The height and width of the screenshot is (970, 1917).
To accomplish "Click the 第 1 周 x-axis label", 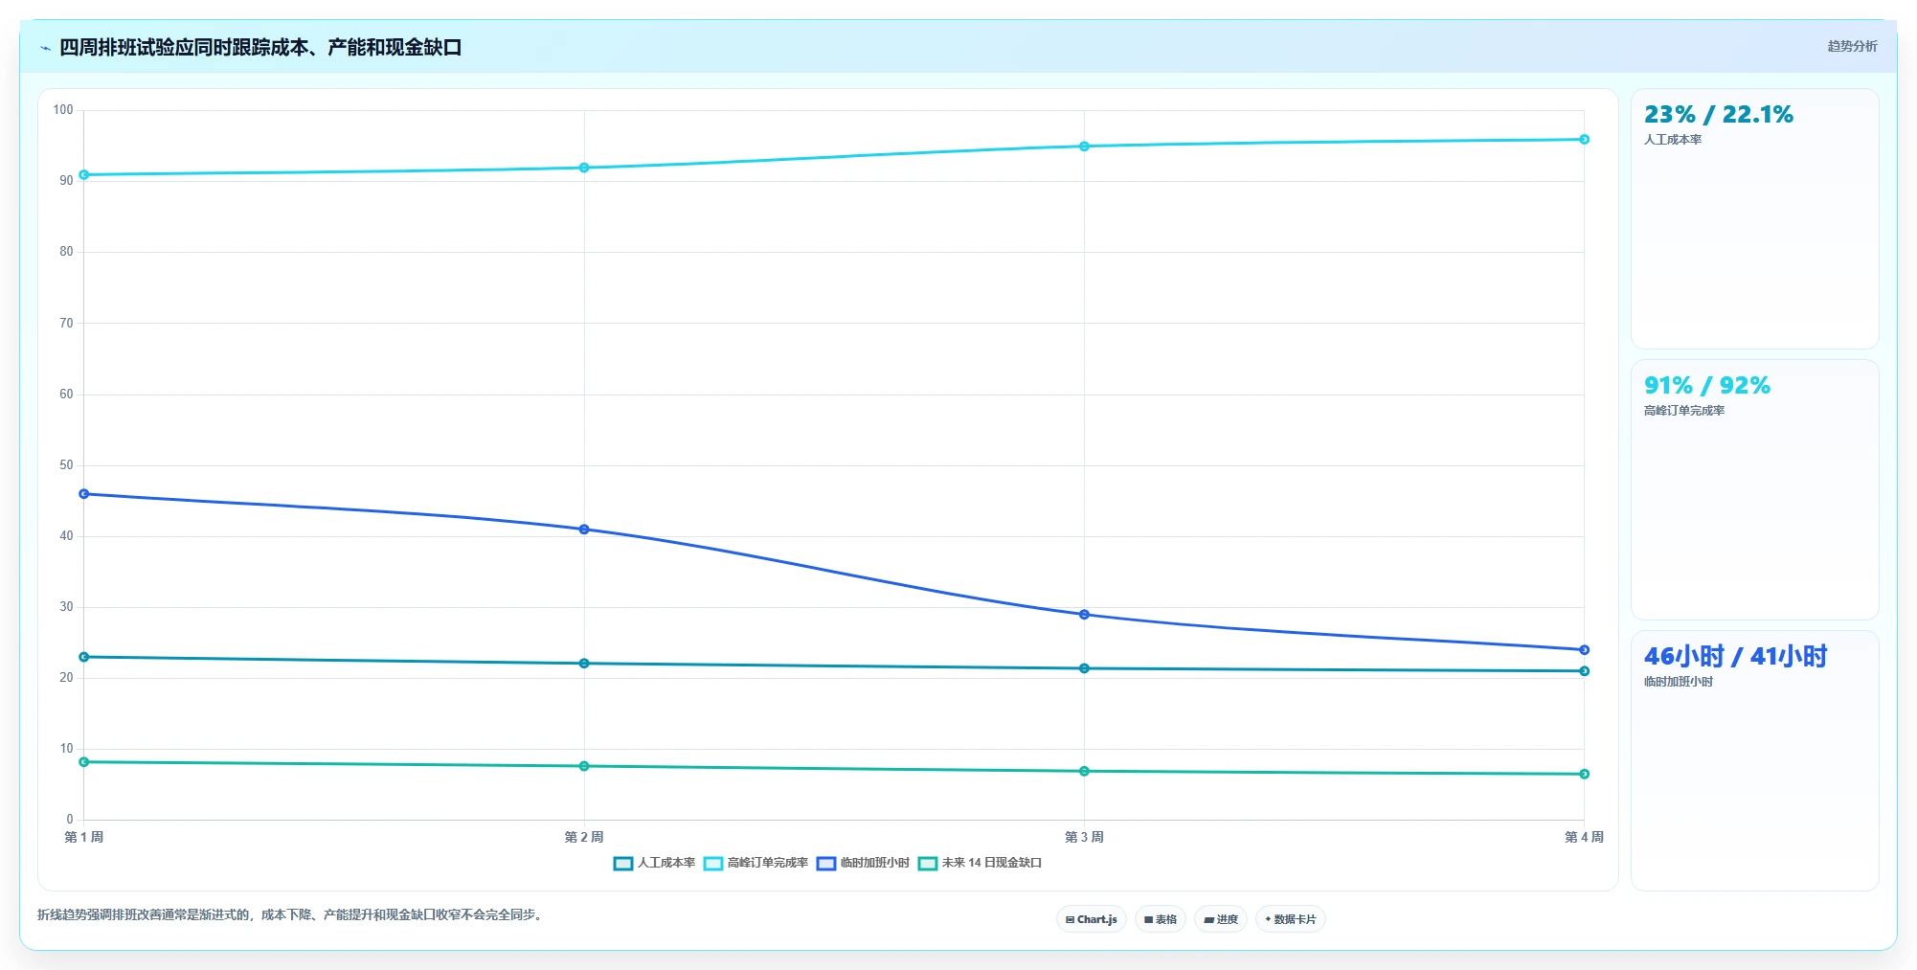I will pyautogui.click(x=84, y=837).
